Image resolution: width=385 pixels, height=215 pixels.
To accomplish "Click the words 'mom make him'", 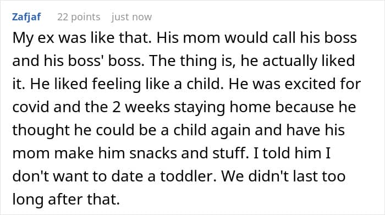I will (x=69, y=153).
